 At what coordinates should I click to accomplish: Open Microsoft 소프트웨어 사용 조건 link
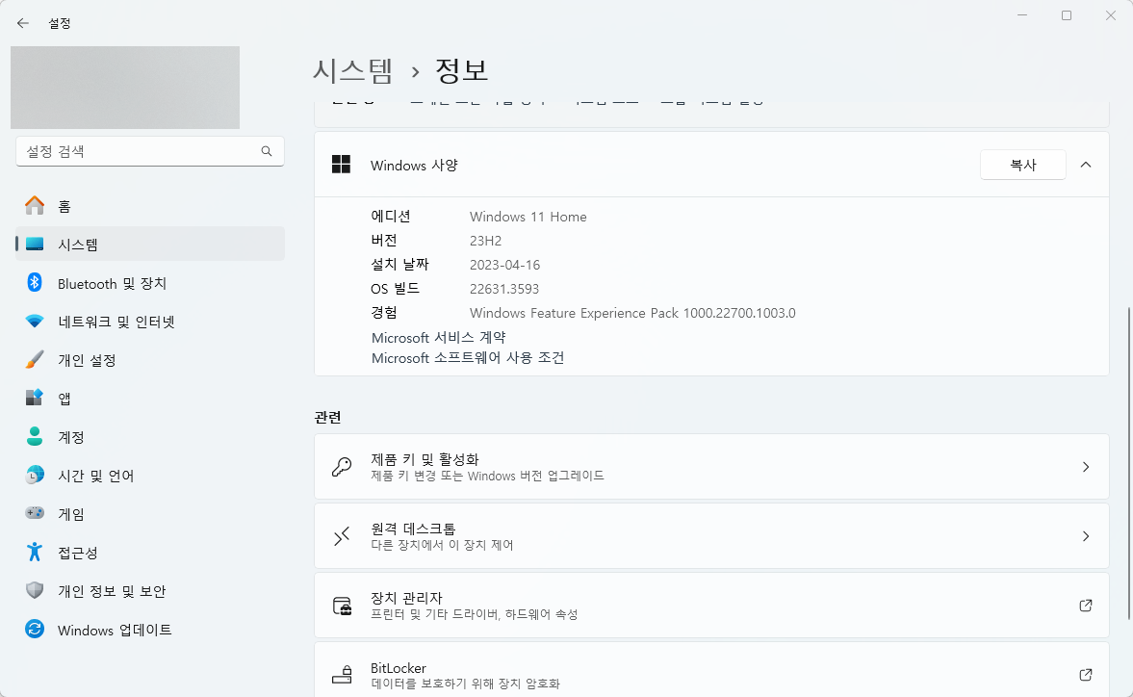tap(468, 357)
